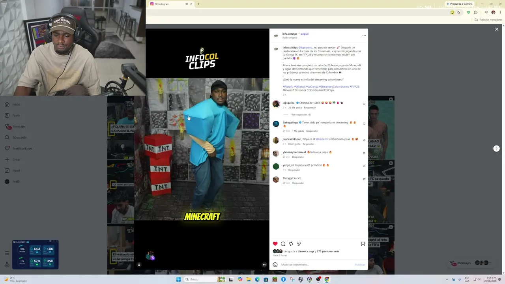Show tagged people on the video
Screen dimensions: 505x284
(x=139, y=265)
